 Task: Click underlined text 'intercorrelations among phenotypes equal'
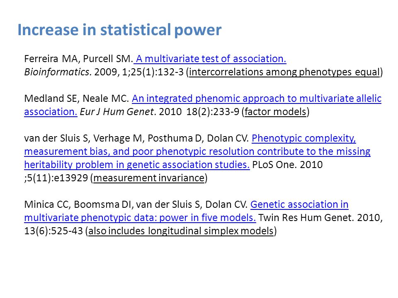pos(284,72)
